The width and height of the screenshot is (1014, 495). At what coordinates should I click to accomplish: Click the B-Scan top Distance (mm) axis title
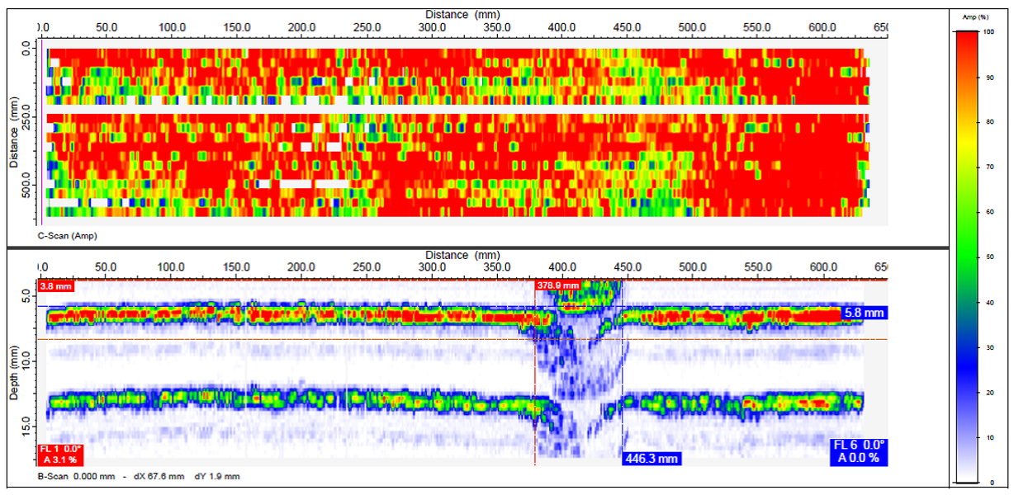462,254
